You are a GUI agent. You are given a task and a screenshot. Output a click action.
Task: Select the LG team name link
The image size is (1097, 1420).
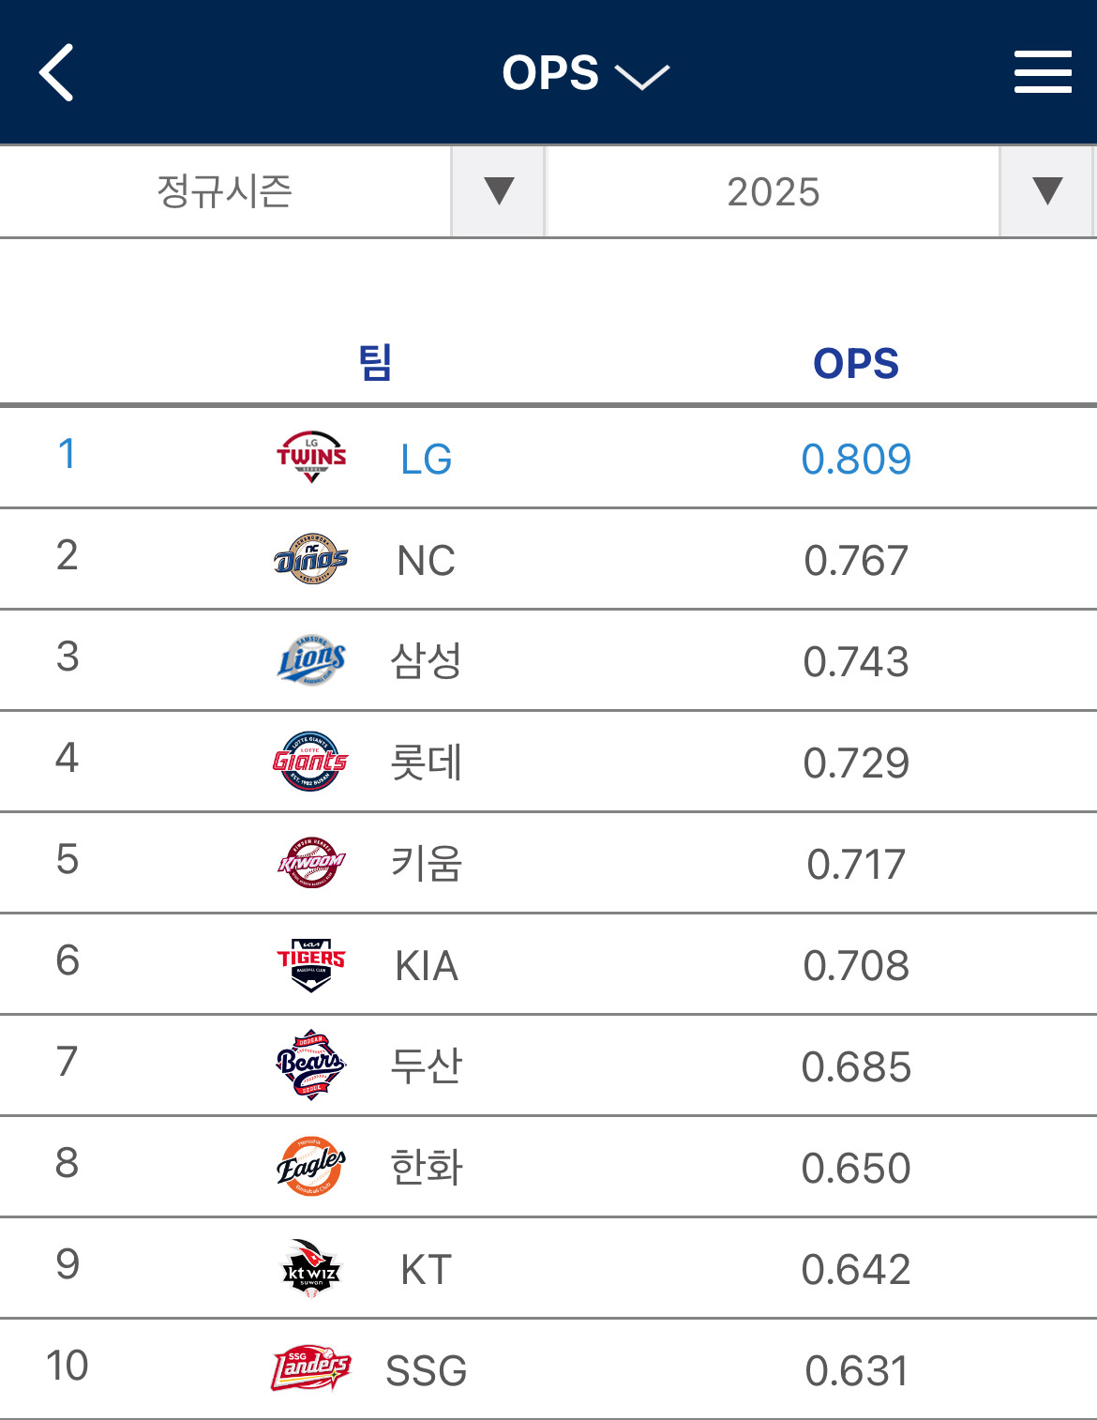point(426,460)
